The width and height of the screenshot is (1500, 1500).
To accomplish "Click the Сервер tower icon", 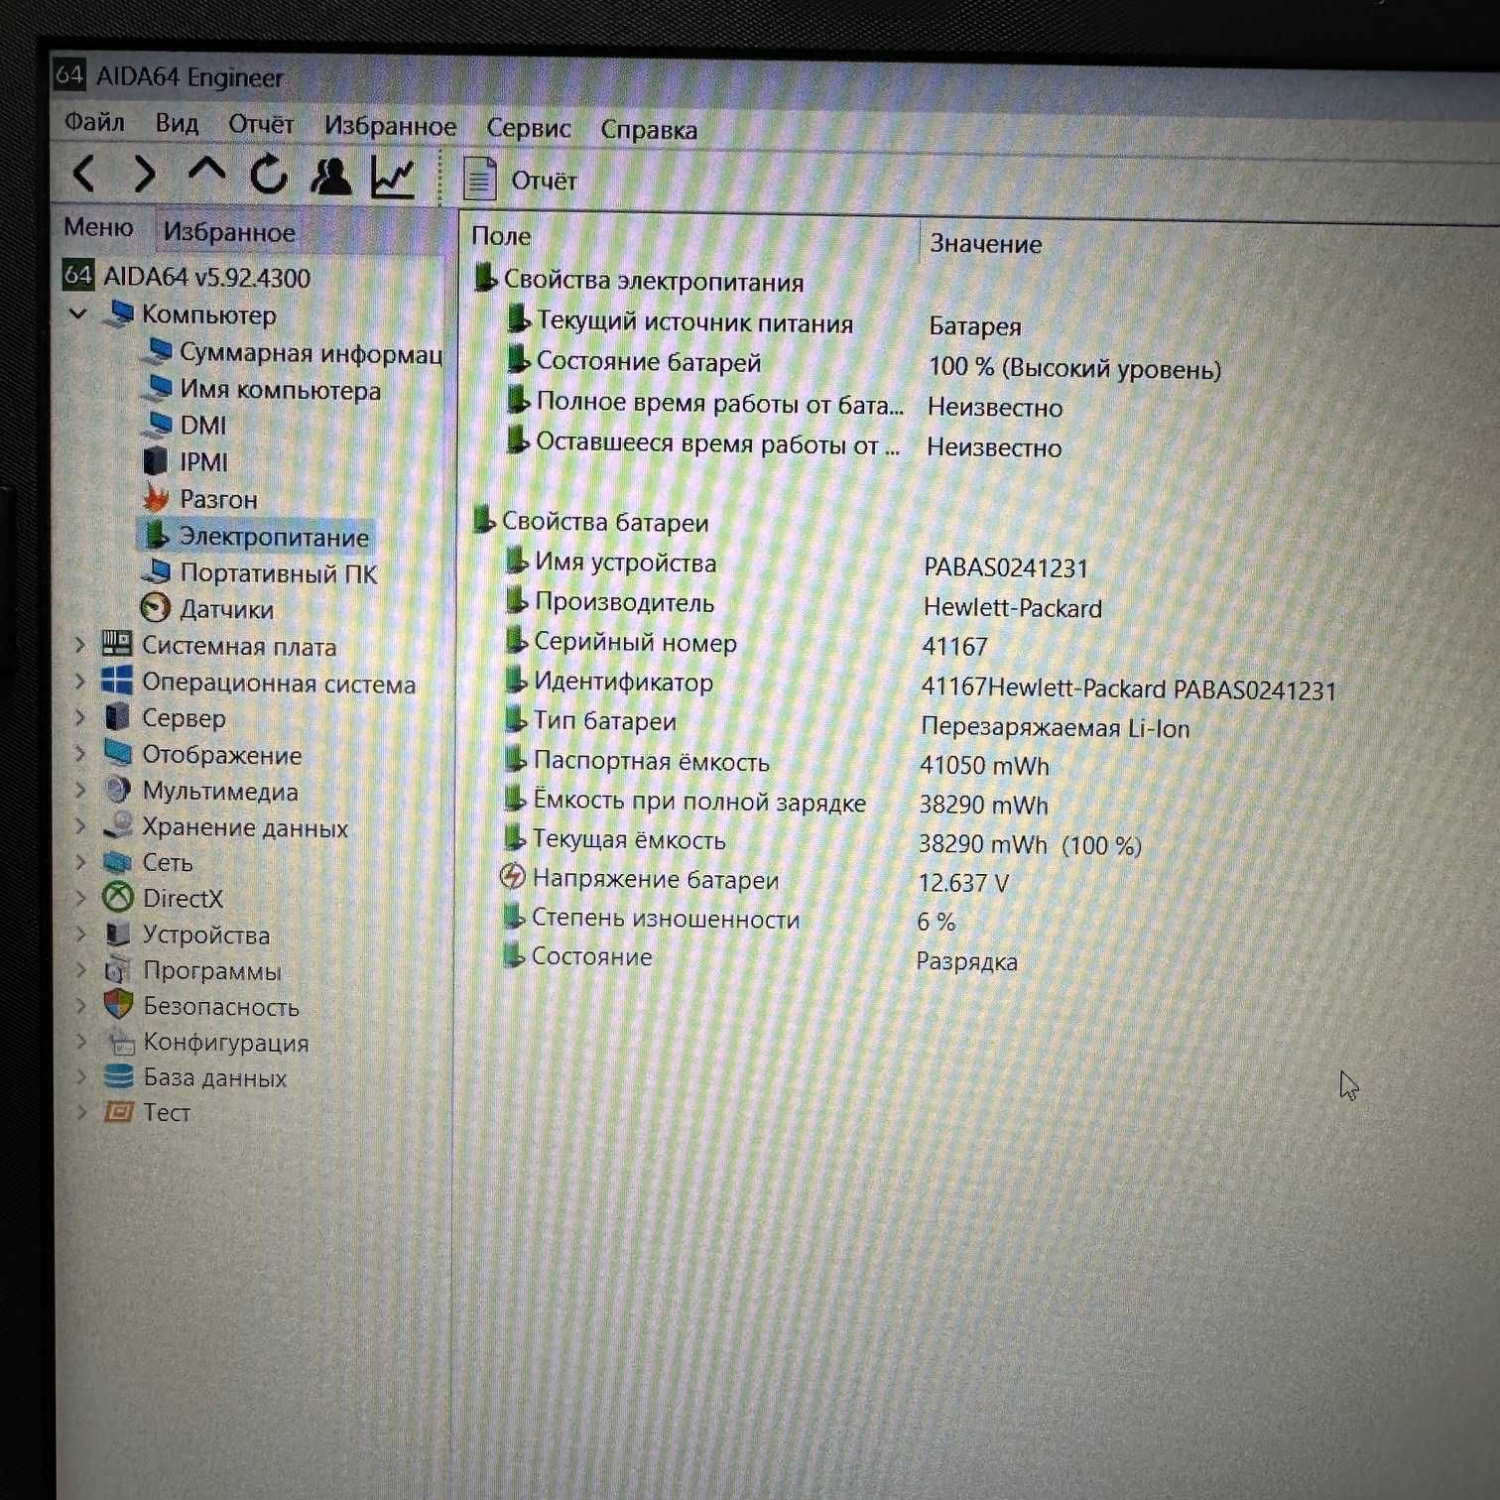I will pos(118,716).
